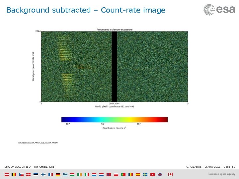The height and width of the screenshot is (179, 239).
Task: Click the dark blue end of the colorbar
Action: pos(64,119)
